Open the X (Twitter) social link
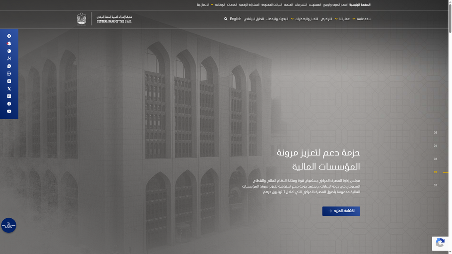 pyautogui.click(x=9, y=88)
